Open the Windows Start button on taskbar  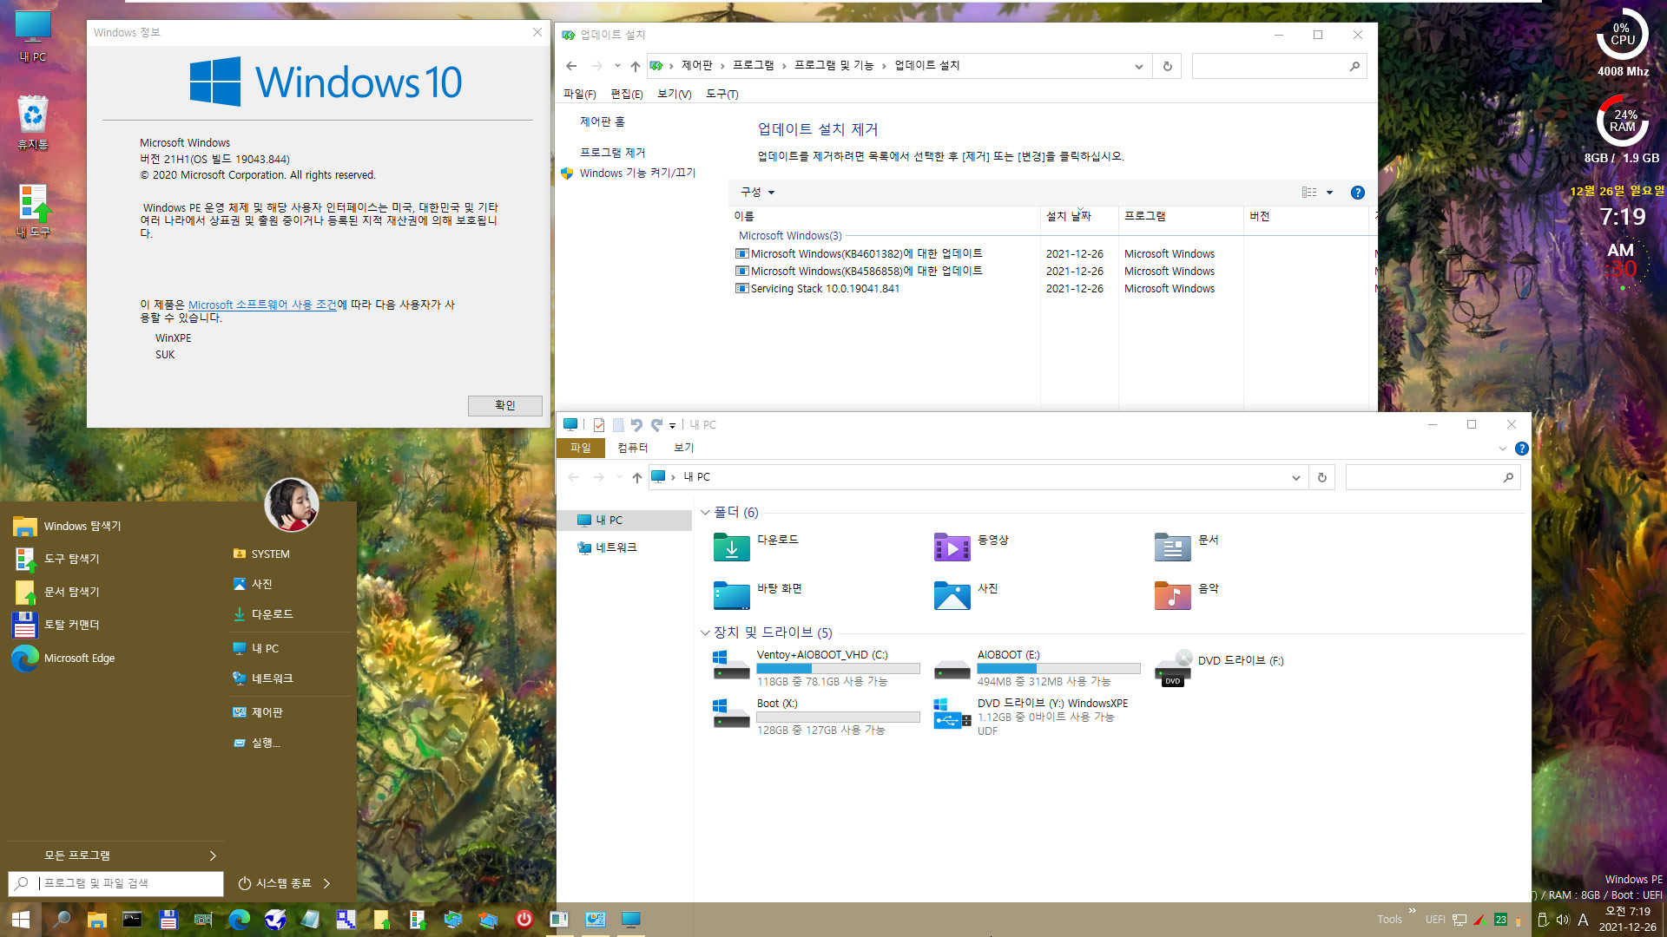(21, 919)
